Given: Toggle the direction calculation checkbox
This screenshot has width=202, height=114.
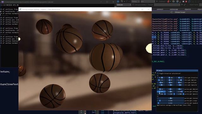Looking at the screenshot, I should [158, 73].
